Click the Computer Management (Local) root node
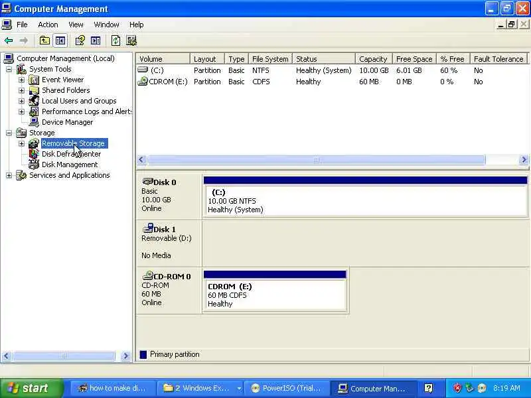 coord(66,58)
